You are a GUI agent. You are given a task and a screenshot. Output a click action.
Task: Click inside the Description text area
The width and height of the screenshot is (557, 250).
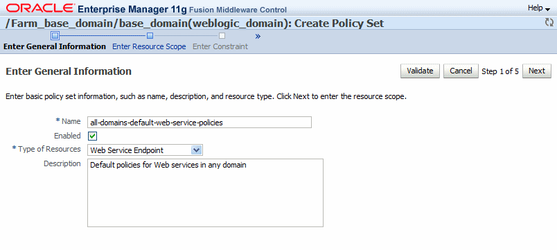click(205, 193)
